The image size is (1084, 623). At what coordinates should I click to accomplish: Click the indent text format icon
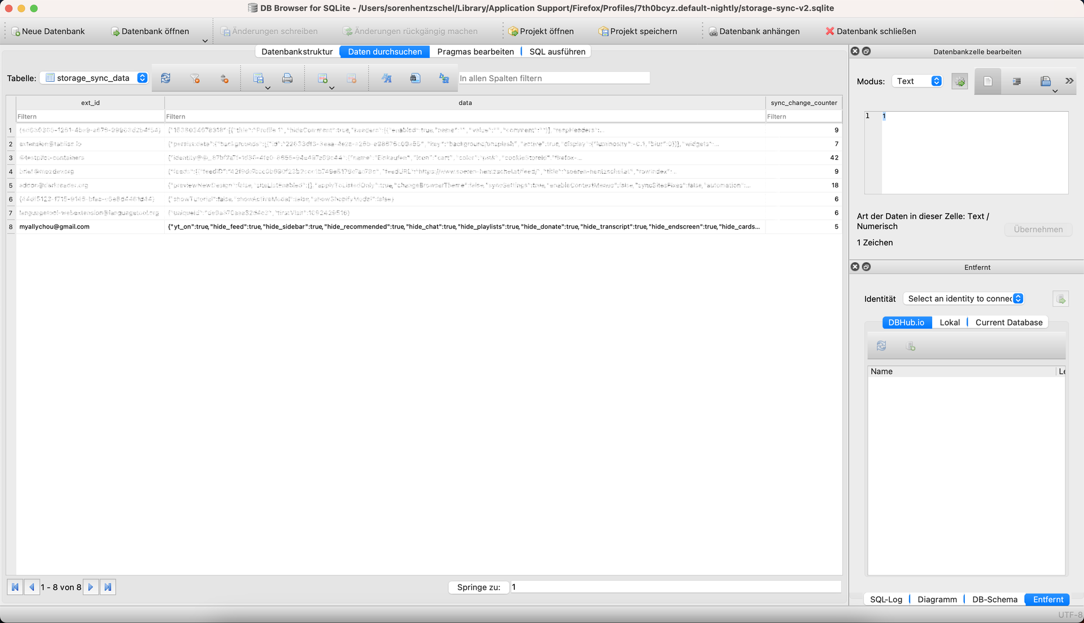click(x=1017, y=81)
